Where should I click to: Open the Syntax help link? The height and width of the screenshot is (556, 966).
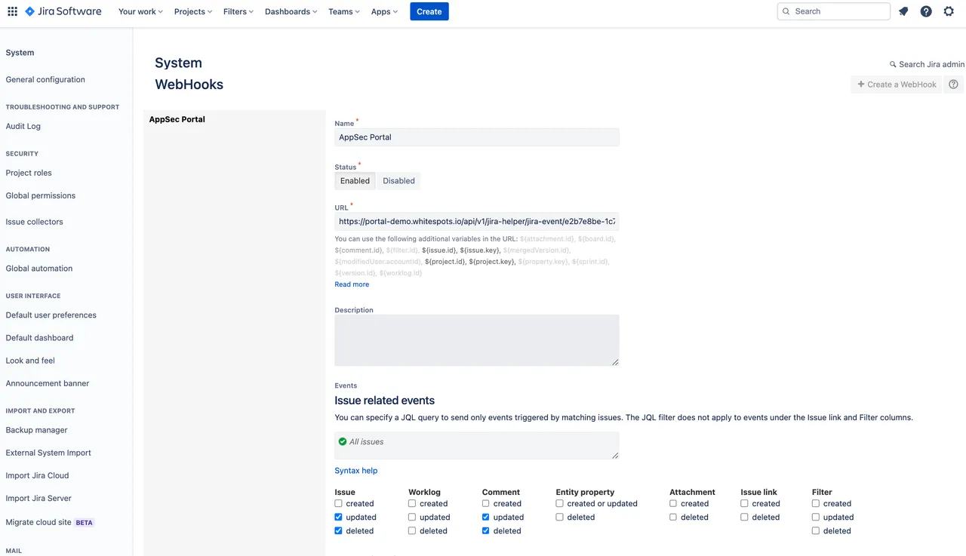pyautogui.click(x=356, y=471)
